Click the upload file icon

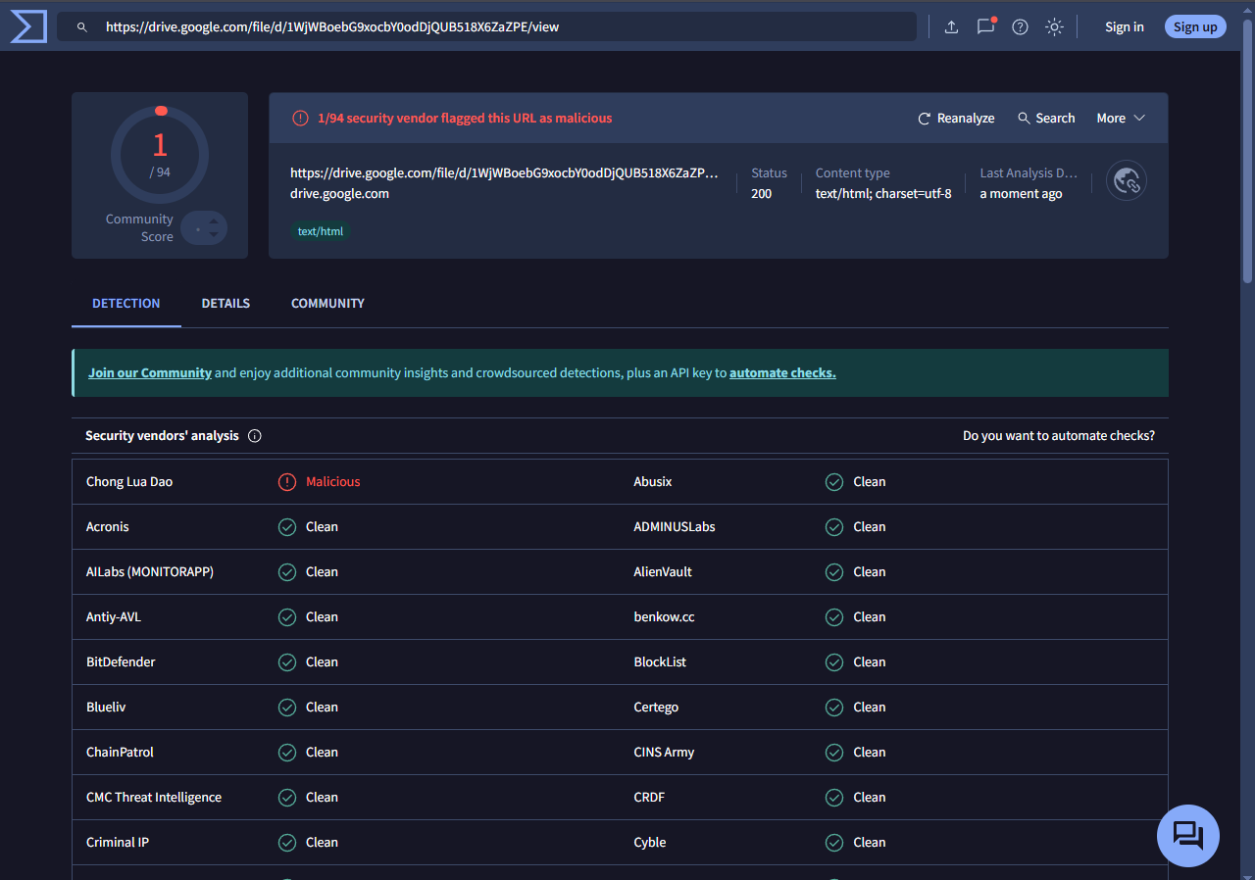[951, 27]
